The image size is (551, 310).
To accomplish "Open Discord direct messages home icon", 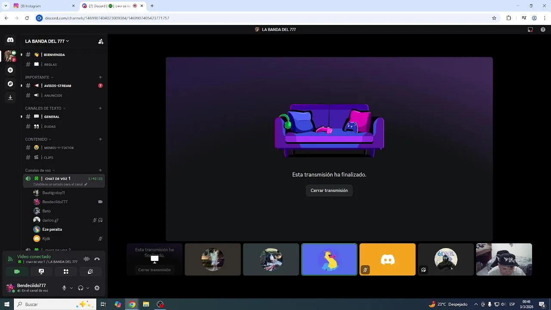I will (x=10, y=40).
